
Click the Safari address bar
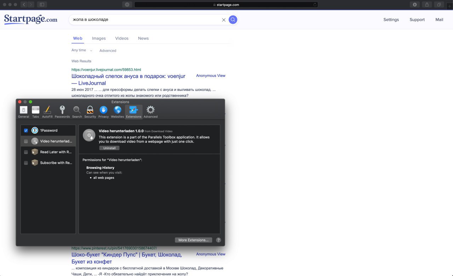(x=226, y=5)
